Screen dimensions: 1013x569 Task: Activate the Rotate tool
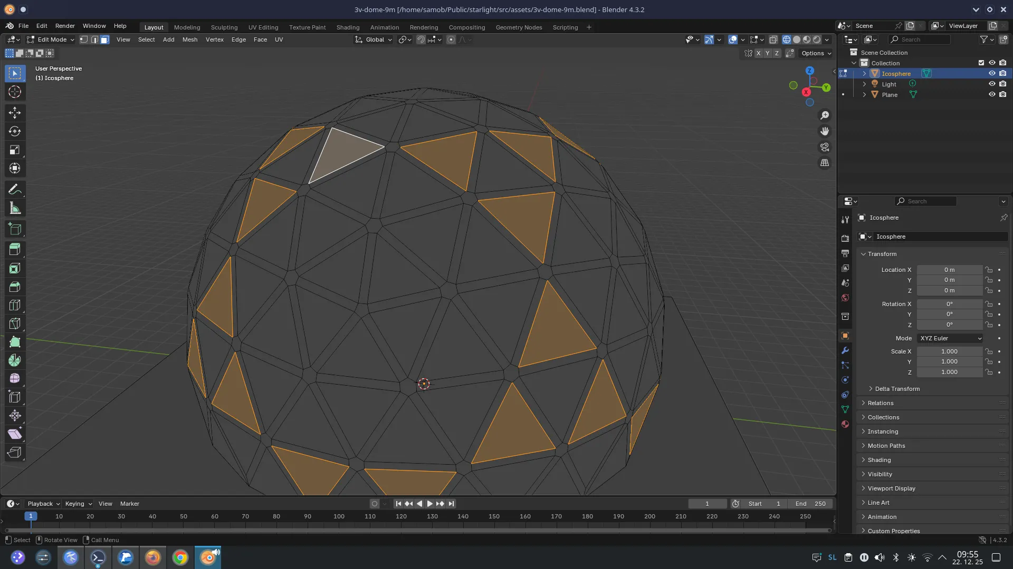coord(15,131)
